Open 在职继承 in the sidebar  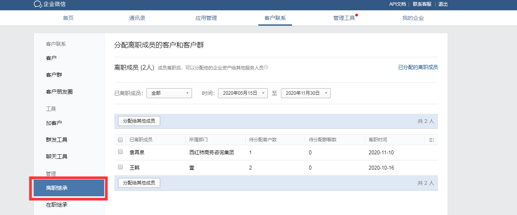pyautogui.click(x=57, y=205)
